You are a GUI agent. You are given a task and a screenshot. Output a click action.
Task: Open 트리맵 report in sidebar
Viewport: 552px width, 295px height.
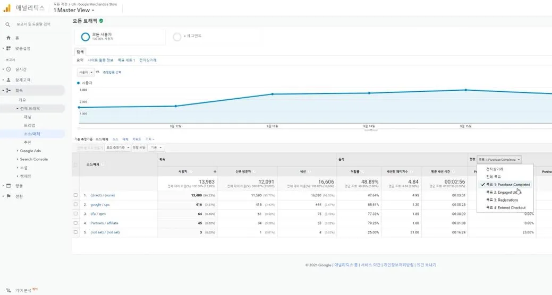pyautogui.click(x=29, y=126)
